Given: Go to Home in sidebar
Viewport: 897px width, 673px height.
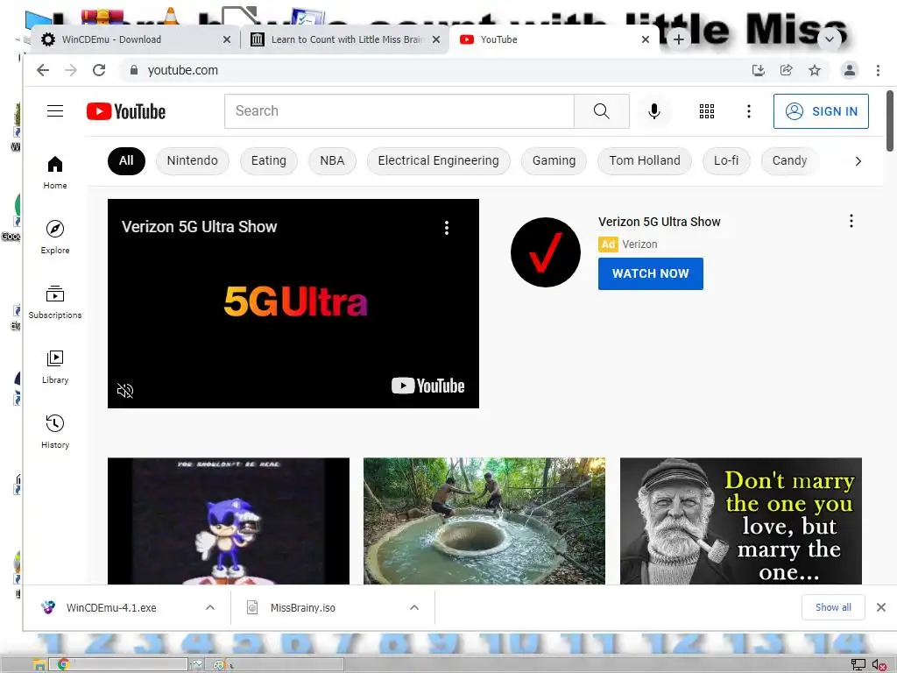Looking at the screenshot, I should point(55,173).
